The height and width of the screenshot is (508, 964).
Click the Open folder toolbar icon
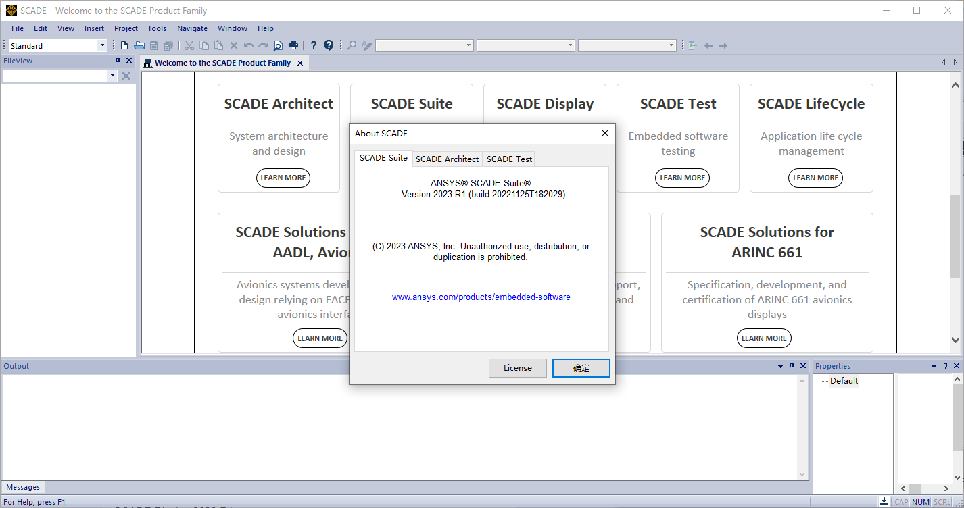click(x=139, y=45)
